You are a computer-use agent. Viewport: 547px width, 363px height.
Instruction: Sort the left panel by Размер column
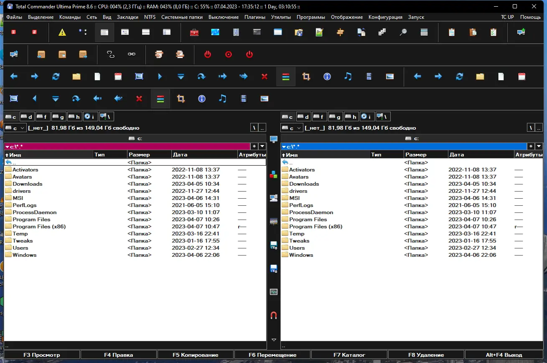(x=149, y=155)
